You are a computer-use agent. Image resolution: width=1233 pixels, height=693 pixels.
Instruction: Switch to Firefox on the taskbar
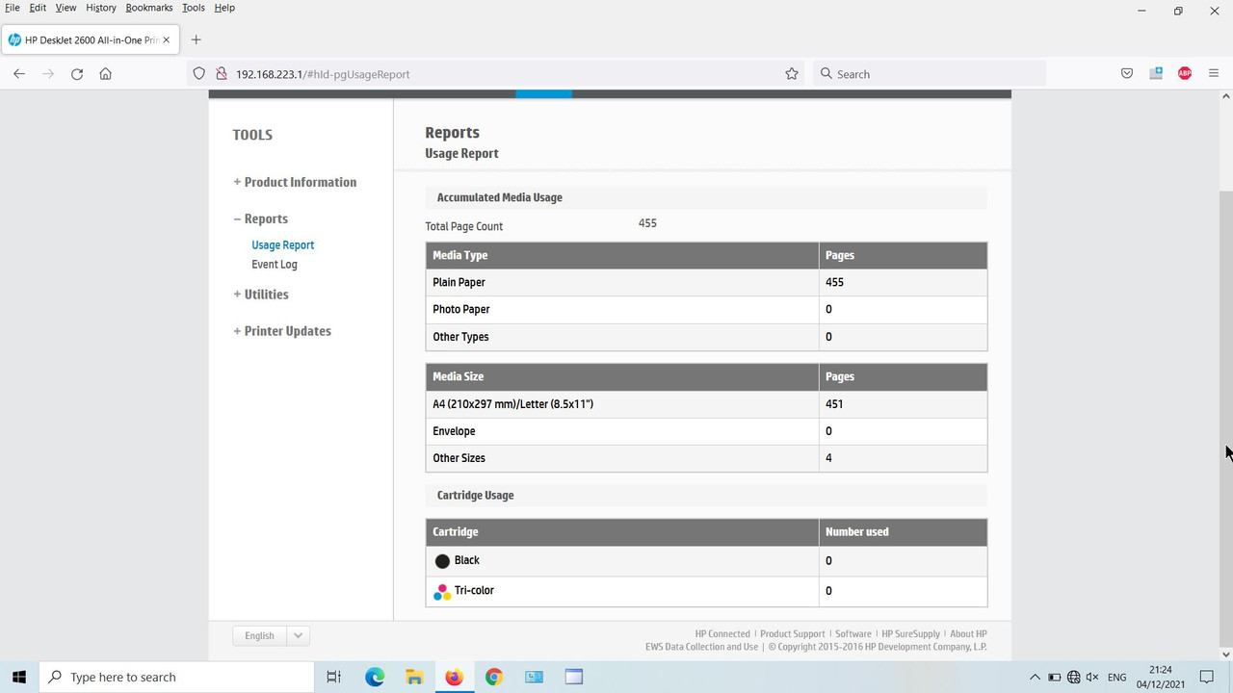454,677
